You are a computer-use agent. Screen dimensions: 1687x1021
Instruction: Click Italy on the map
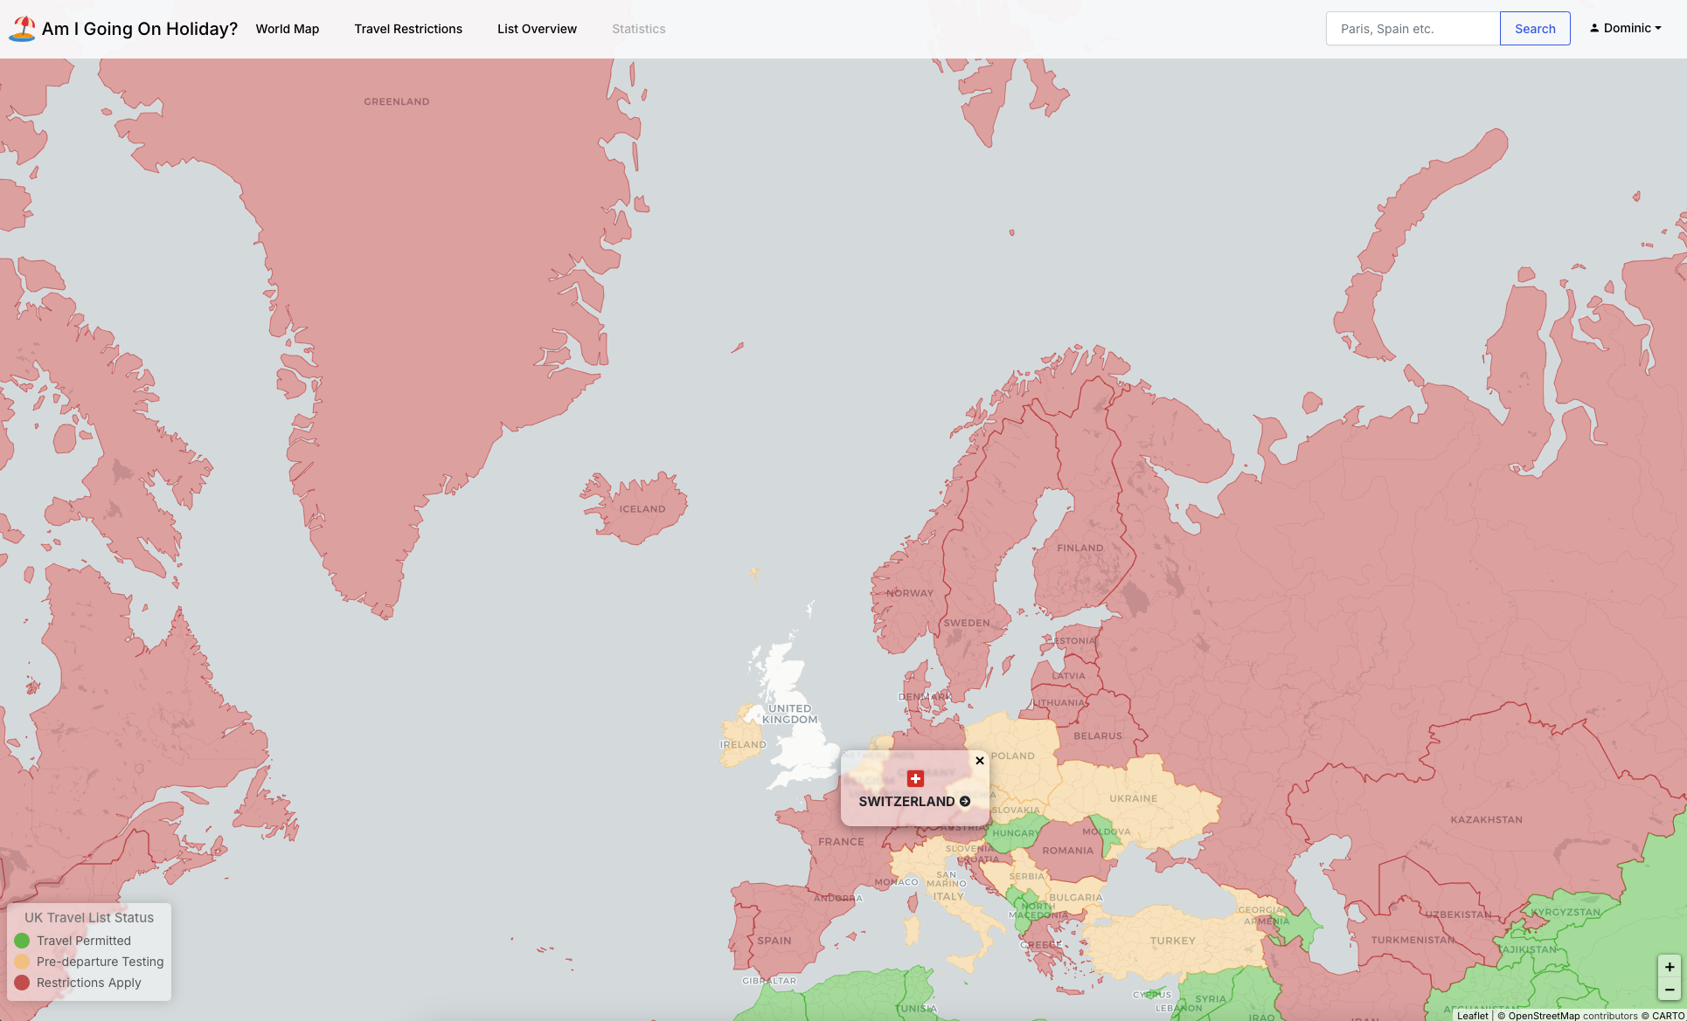[948, 896]
